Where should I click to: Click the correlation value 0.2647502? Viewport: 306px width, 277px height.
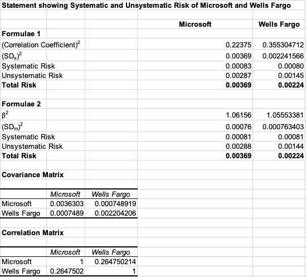point(67,271)
